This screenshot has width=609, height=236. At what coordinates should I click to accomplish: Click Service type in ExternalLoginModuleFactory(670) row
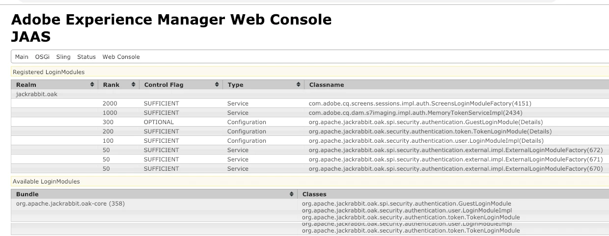point(238,169)
